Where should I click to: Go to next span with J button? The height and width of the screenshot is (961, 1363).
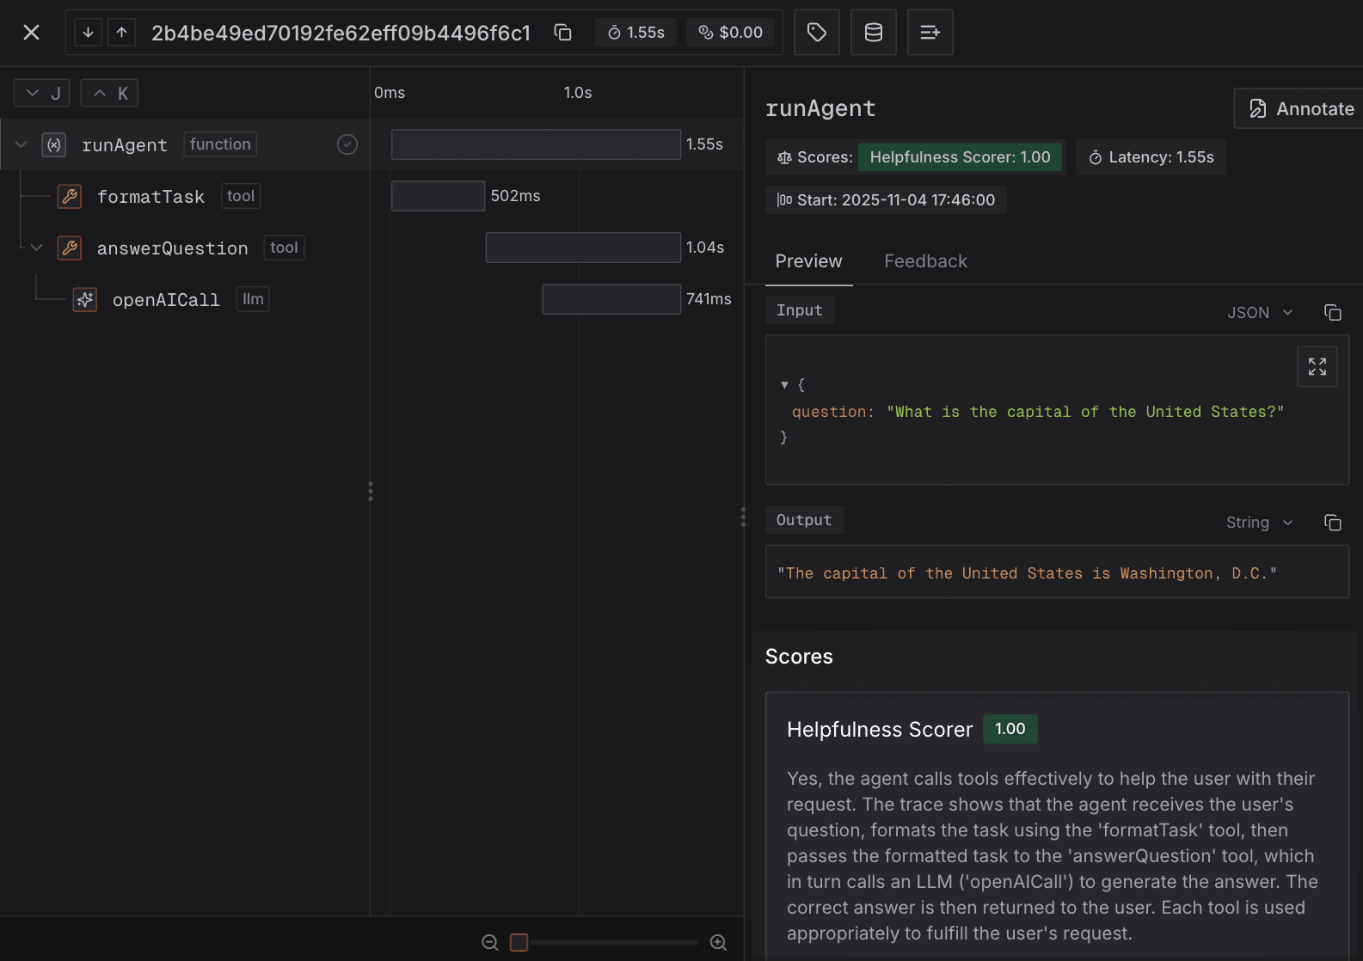tap(42, 93)
